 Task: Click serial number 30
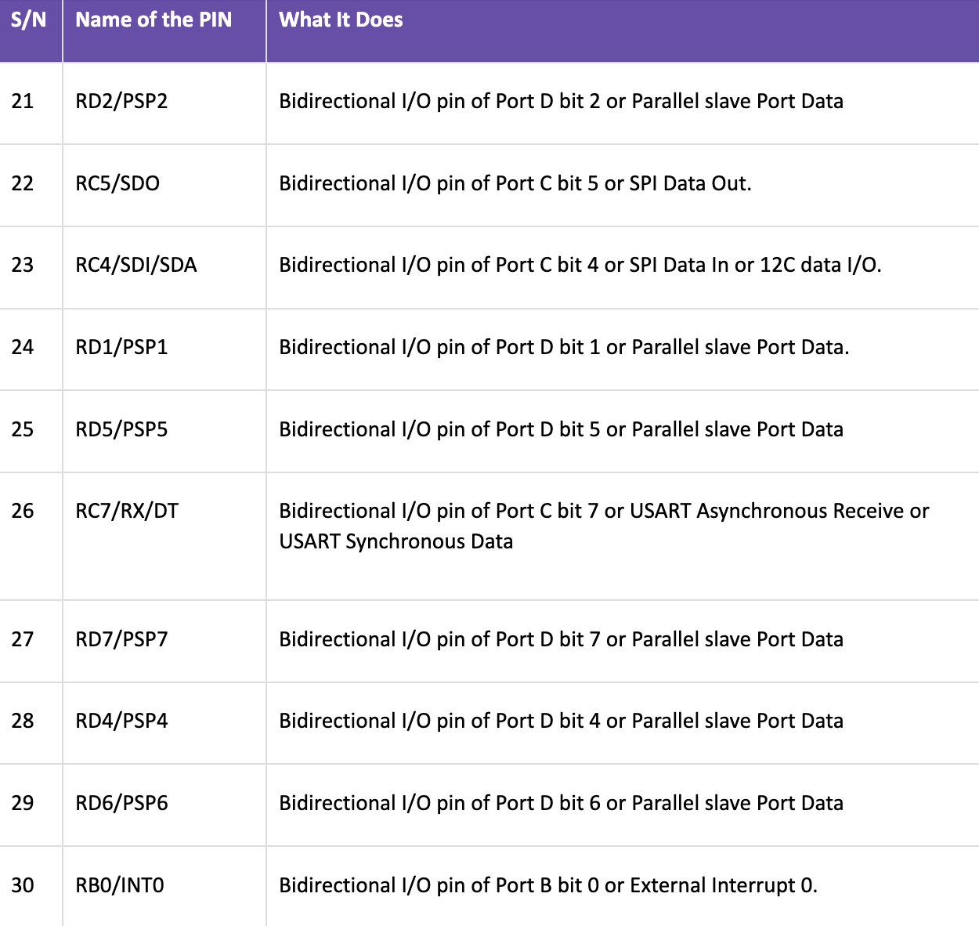pyautogui.click(x=23, y=886)
